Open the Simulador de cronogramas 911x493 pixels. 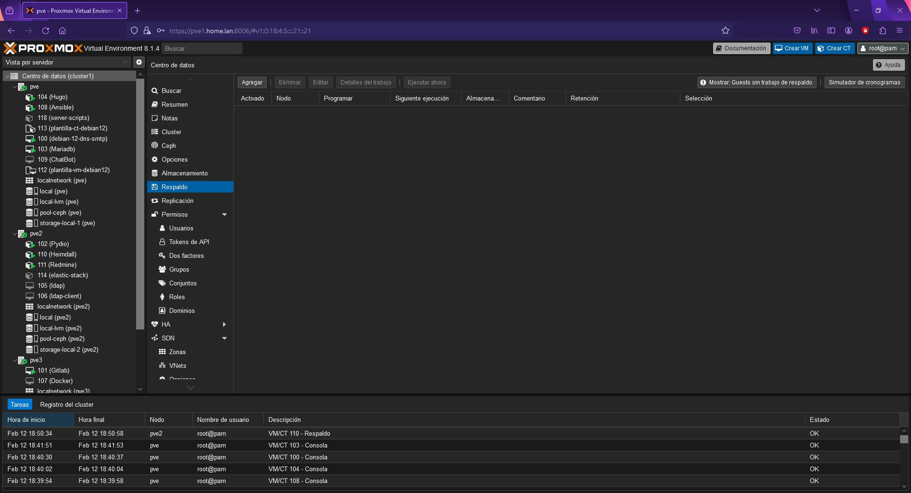[865, 82]
